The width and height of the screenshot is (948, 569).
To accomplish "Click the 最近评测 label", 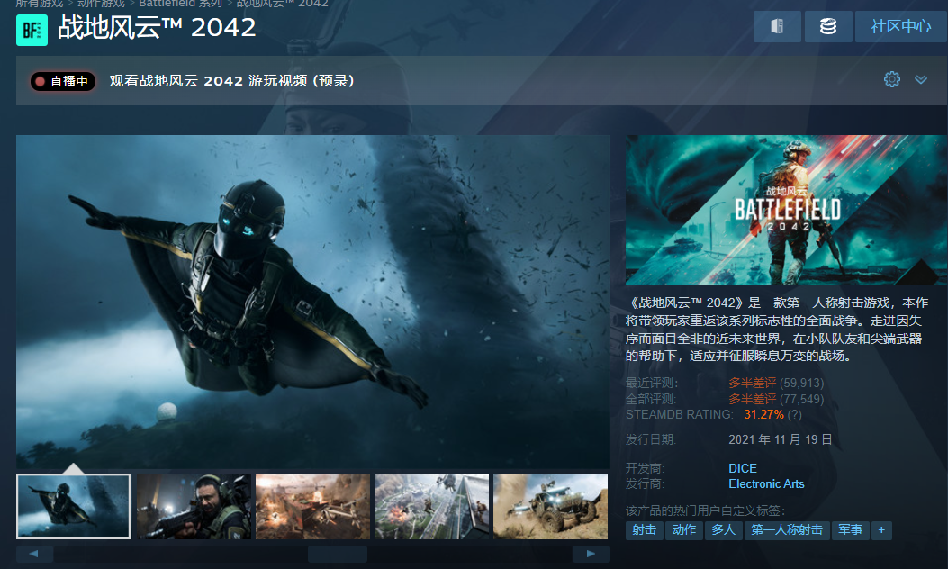I will (652, 384).
